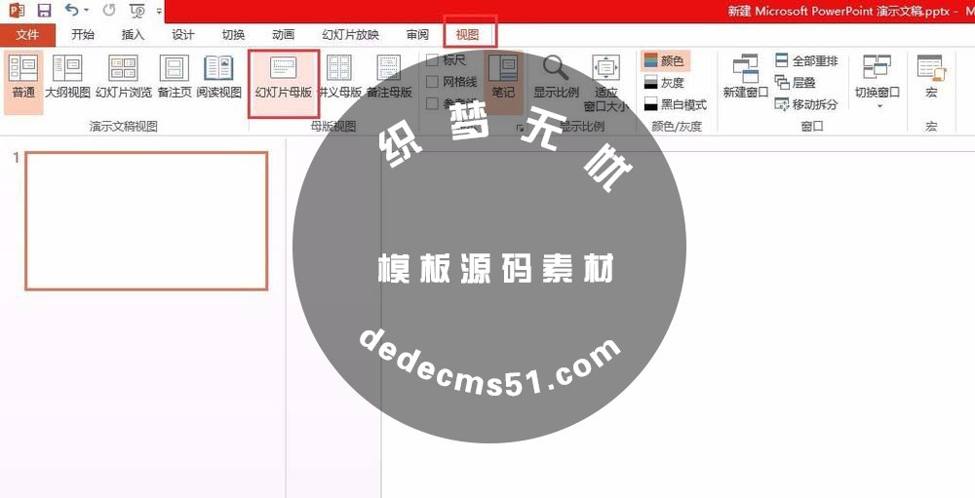Open the 文件 (File) tab

(27, 35)
